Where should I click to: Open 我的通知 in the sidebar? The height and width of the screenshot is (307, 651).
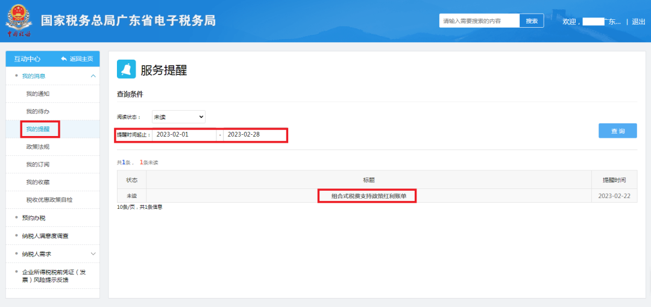[x=38, y=94]
